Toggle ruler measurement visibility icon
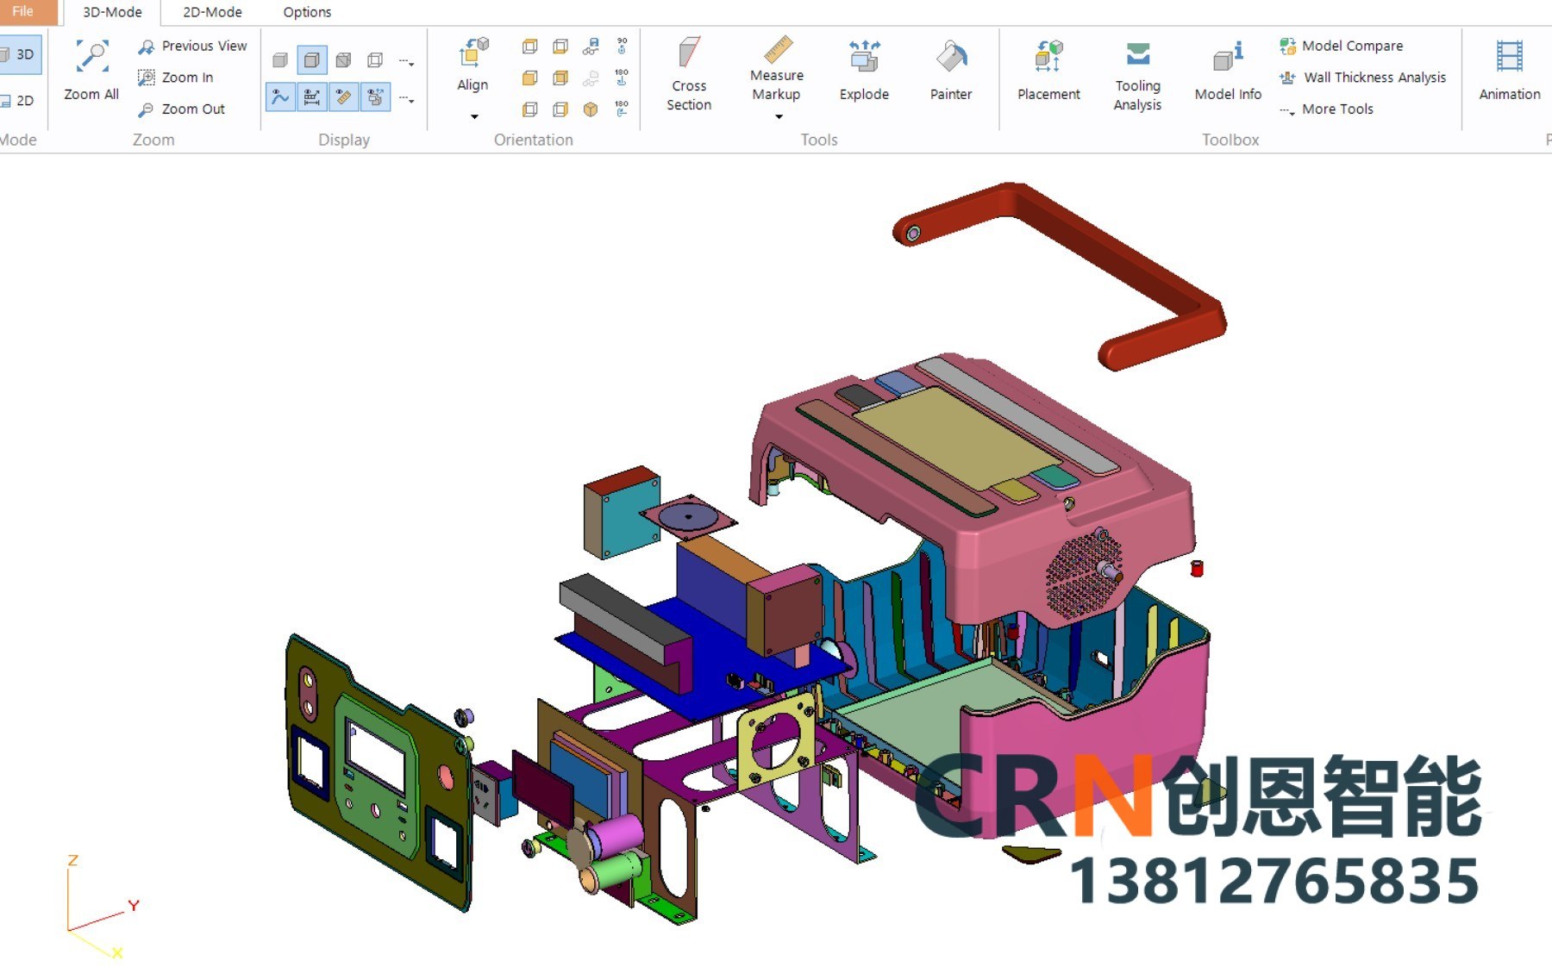 pyautogui.click(x=343, y=97)
